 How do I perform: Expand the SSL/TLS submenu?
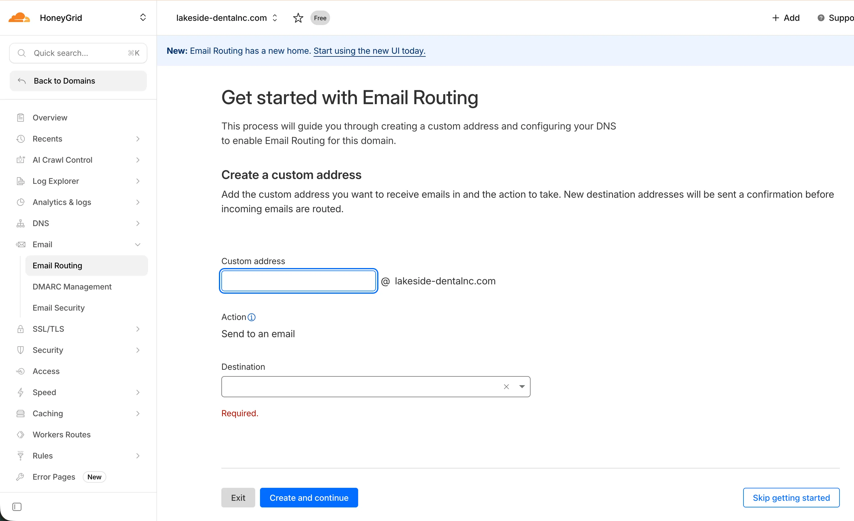point(138,329)
